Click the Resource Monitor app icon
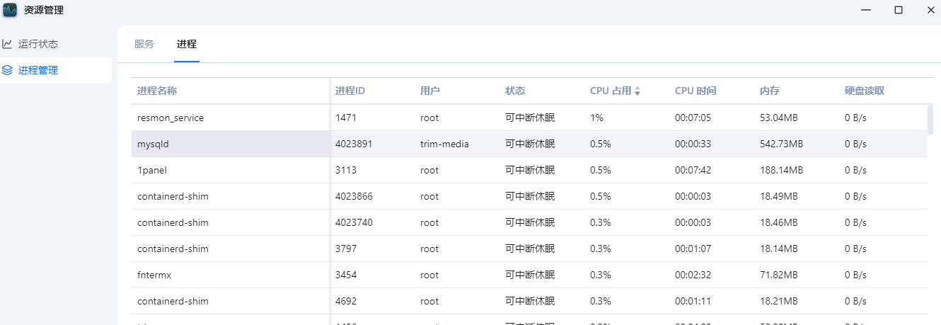The height and width of the screenshot is (325, 941). coord(10,10)
